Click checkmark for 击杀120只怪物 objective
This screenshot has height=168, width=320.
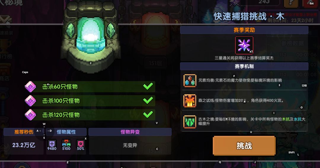148,114
